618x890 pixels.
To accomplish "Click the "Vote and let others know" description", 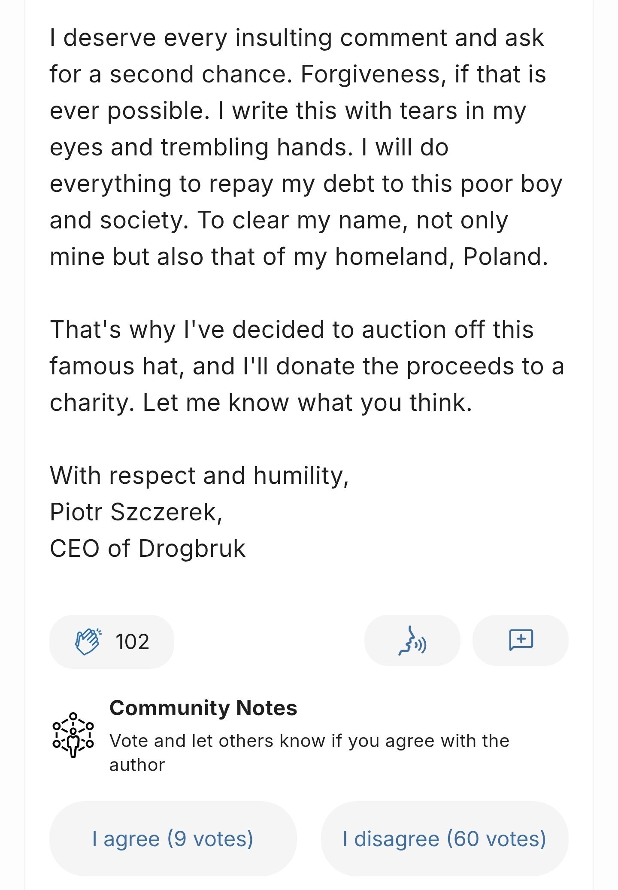I will (309, 741).
